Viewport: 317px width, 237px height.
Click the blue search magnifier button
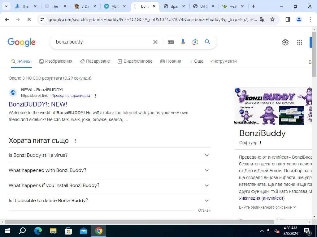coord(208,42)
